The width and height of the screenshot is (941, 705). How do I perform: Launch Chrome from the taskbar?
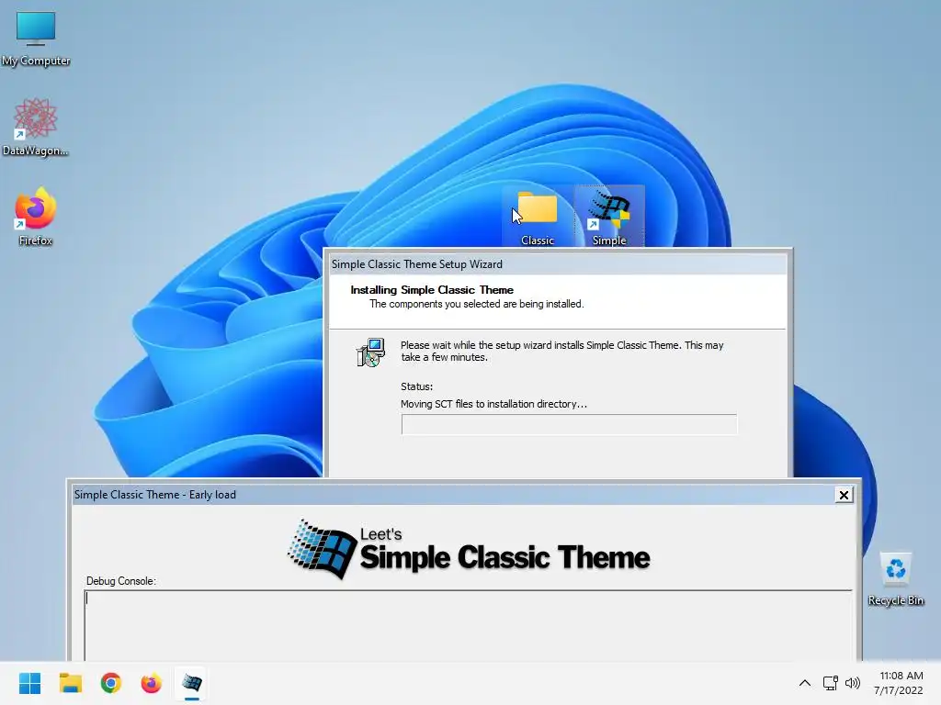coord(111,683)
